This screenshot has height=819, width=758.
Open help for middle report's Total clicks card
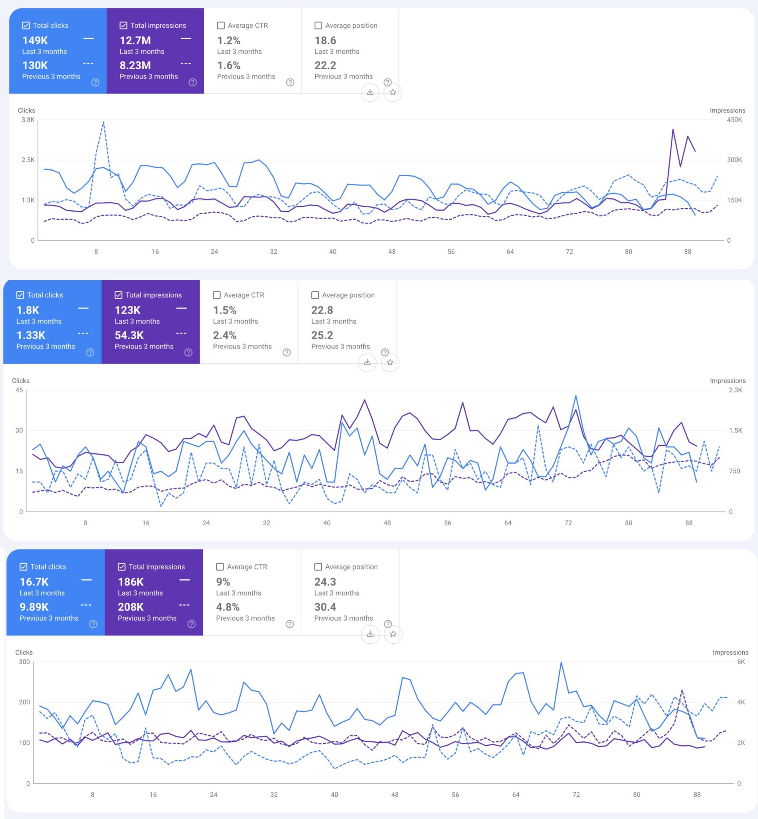click(90, 353)
